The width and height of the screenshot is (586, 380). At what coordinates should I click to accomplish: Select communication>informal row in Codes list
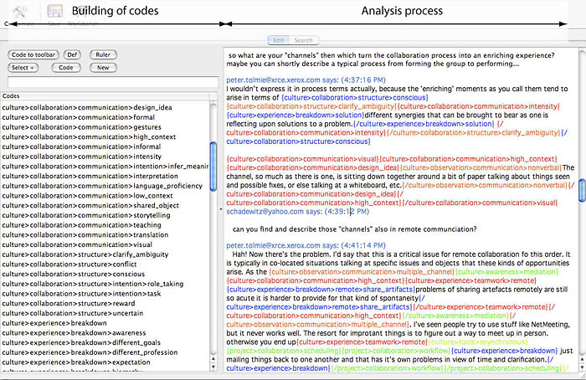pos(105,146)
